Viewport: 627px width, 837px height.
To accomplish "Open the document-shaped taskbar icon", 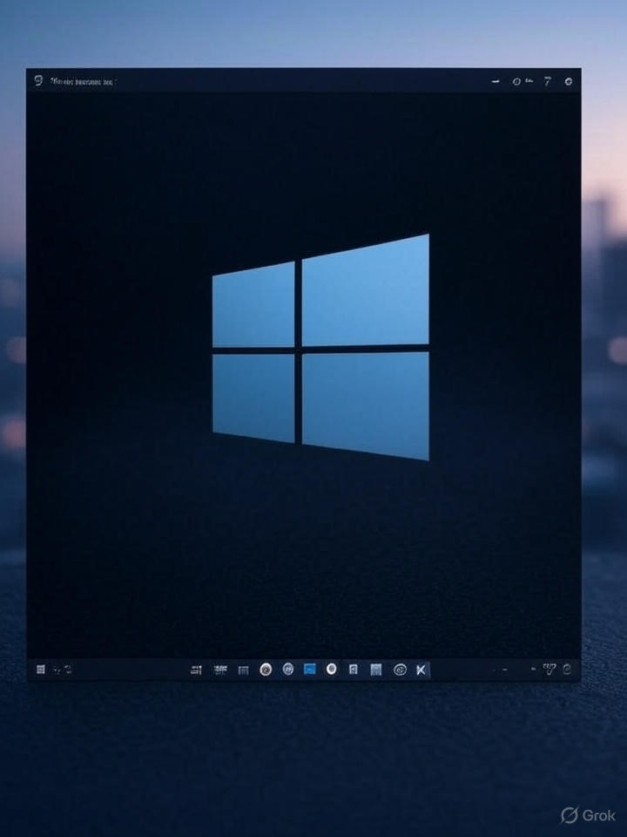I will 353,670.
